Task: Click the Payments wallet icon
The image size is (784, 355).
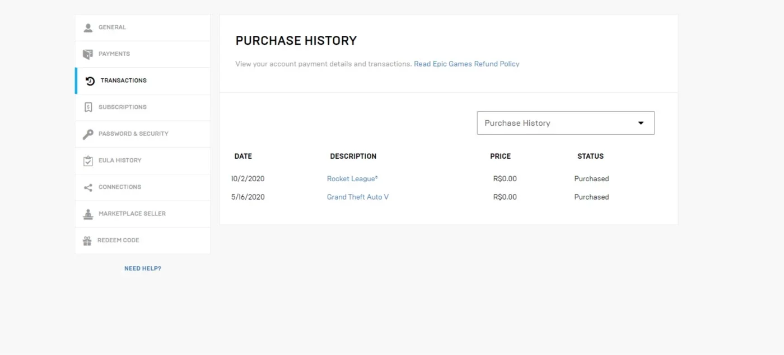Action: tap(88, 54)
